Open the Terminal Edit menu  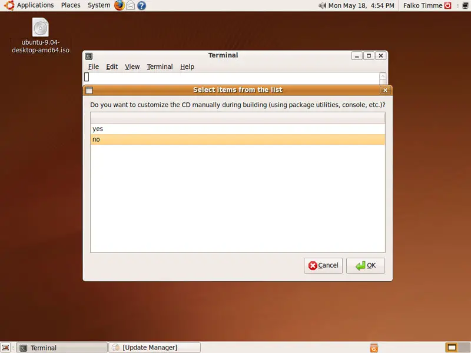(112, 66)
